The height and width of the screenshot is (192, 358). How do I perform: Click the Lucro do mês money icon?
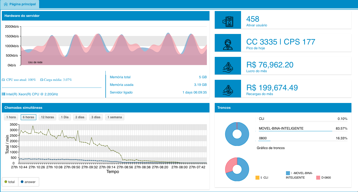click(x=228, y=67)
